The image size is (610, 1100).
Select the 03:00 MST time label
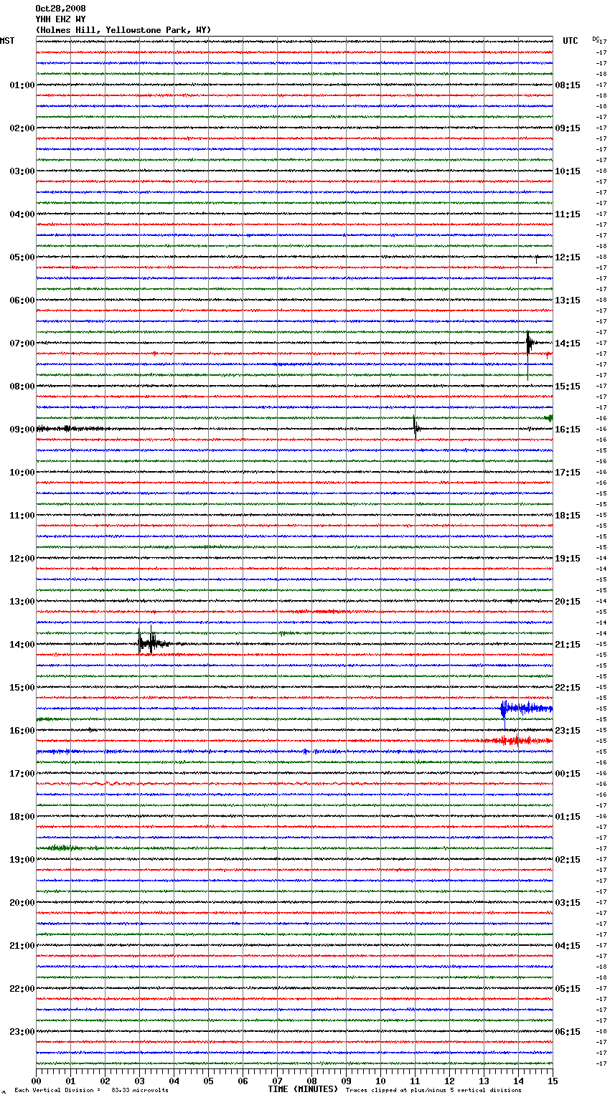22,171
